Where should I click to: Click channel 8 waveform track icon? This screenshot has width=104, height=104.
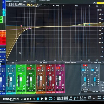[x=63, y=88]
